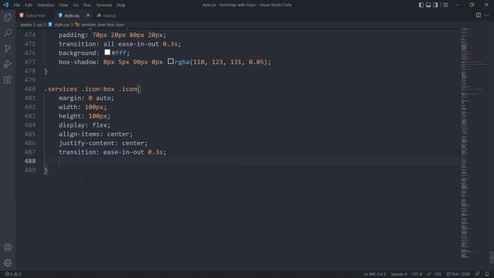The width and height of the screenshot is (494, 278).
Task: Change file encoding via UTF-8
Action: (x=417, y=274)
